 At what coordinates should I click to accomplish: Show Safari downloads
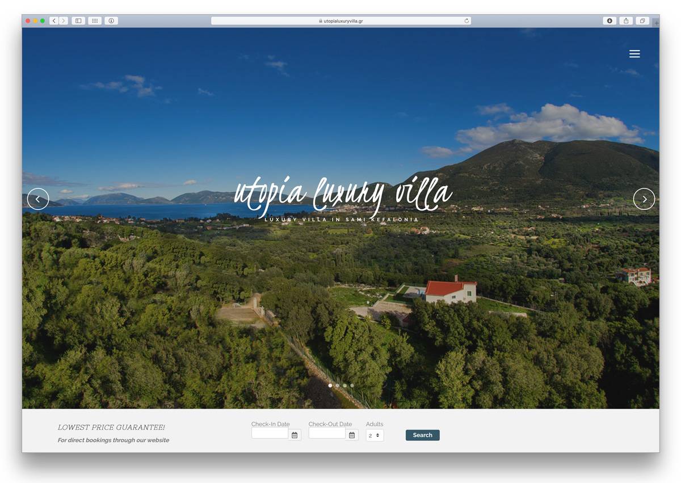[609, 20]
